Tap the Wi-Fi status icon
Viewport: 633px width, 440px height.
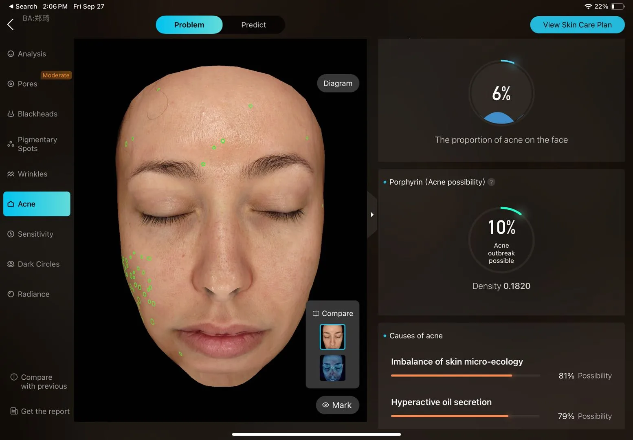click(x=588, y=7)
